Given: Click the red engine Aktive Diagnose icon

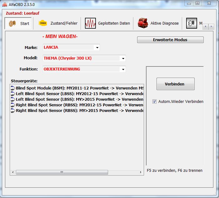Looking at the screenshot, I should [x=143, y=23].
